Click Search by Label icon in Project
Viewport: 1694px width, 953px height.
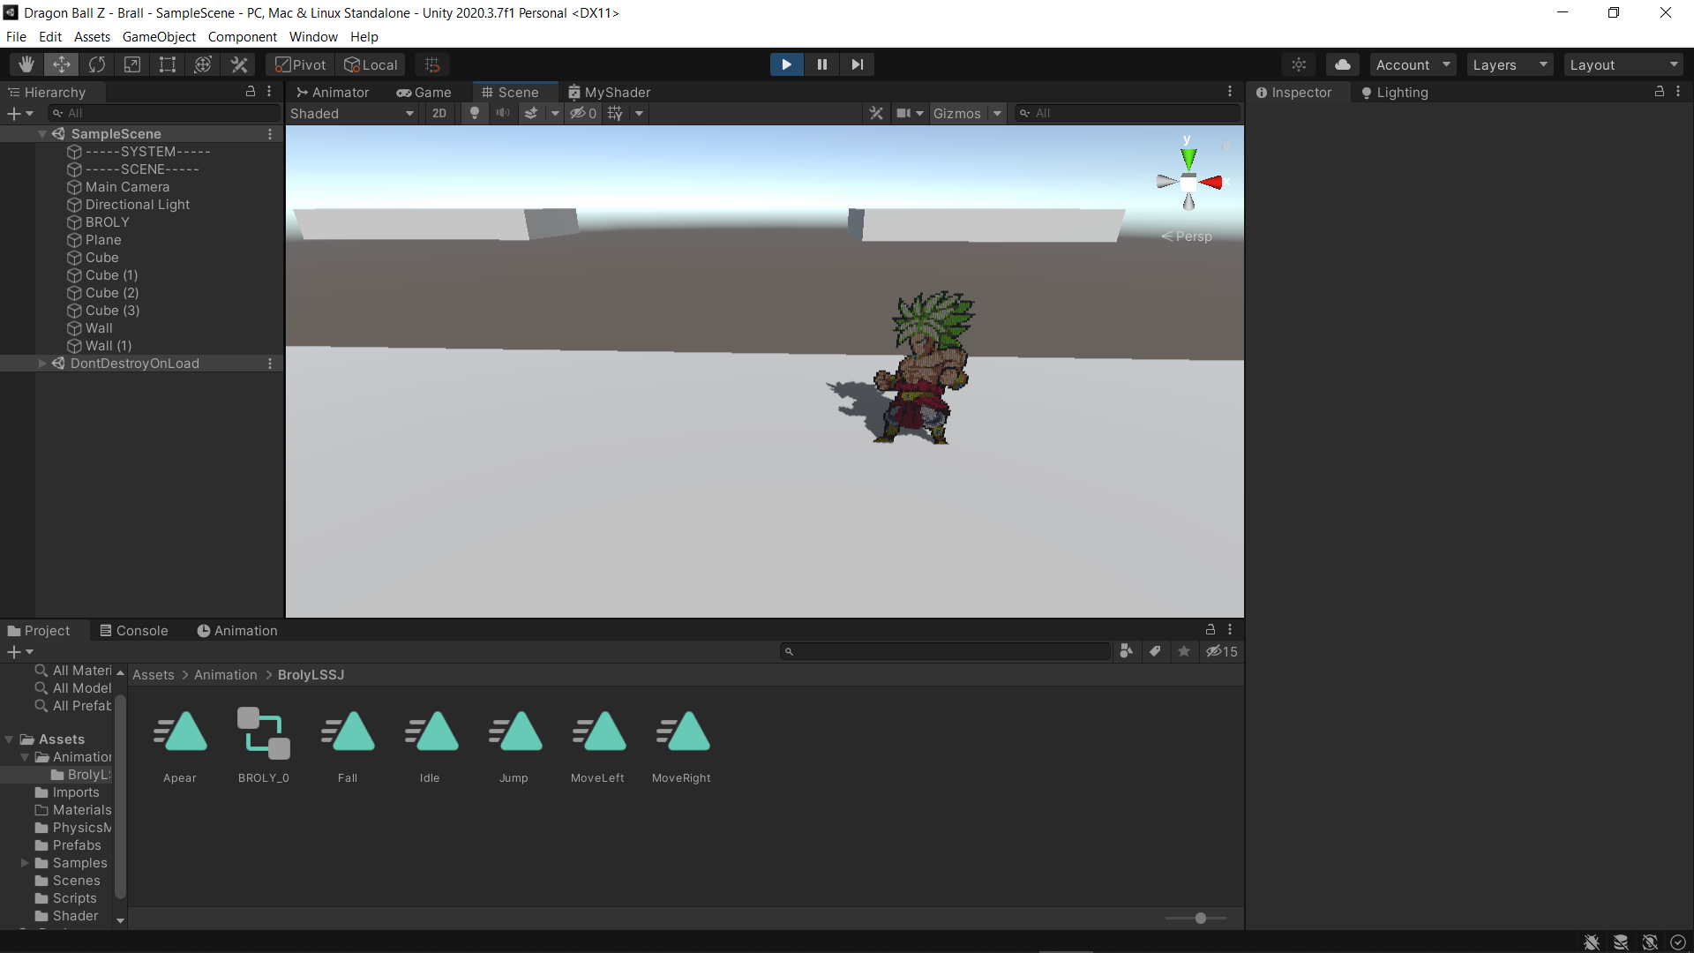point(1155,651)
